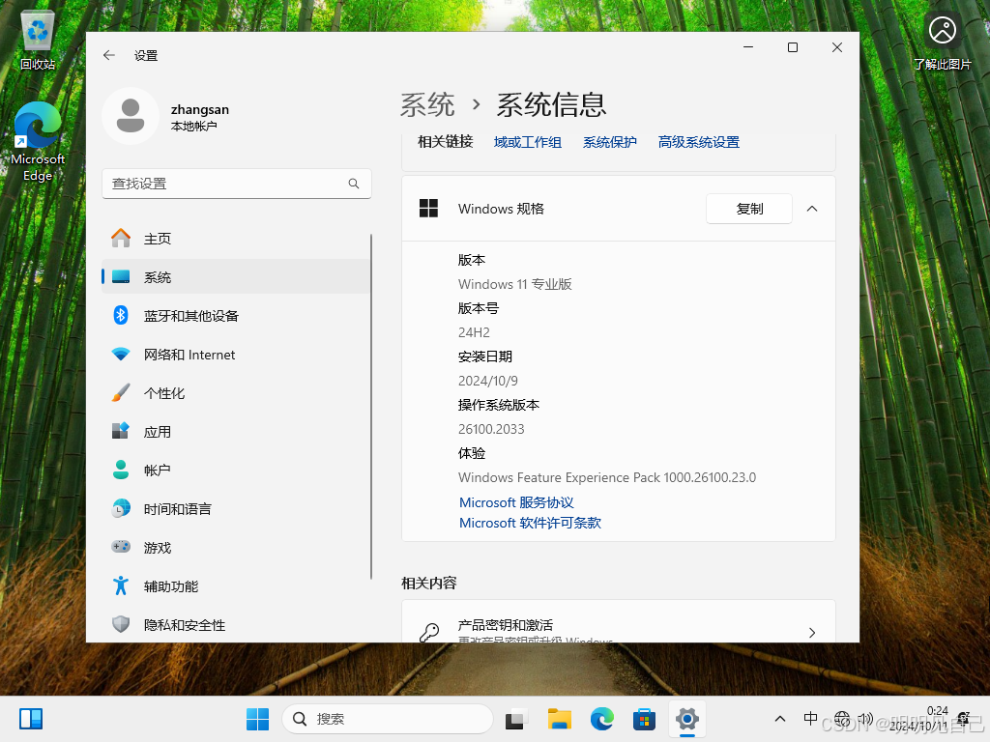Image resolution: width=990 pixels, height=742 pixels.
Task: Open the Microsoft 服务协议 link
Action: [516, 502]
